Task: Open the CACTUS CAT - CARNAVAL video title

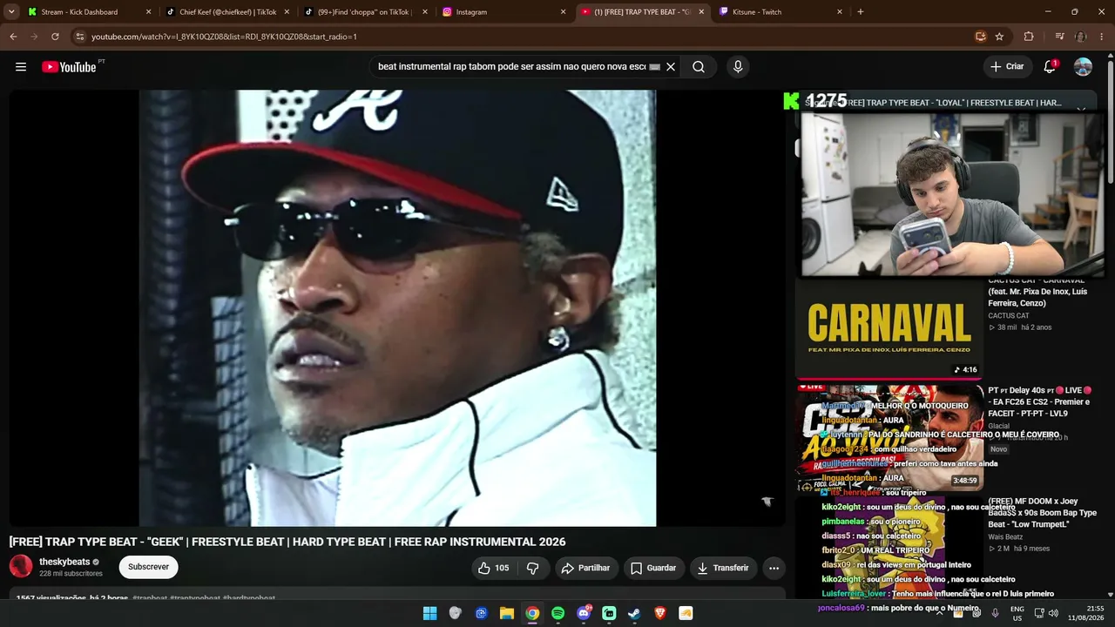Action: (x=1037, y=292)
